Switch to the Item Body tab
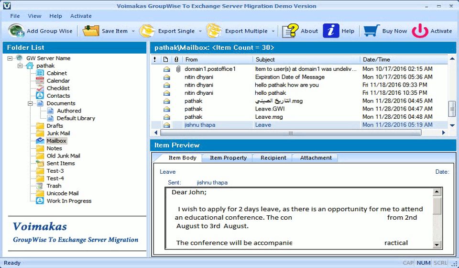 [182, 157]
